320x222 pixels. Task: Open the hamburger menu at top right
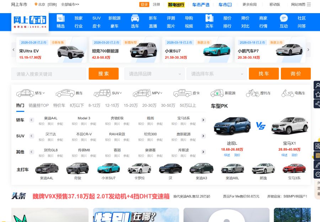(x=309, y=4)
